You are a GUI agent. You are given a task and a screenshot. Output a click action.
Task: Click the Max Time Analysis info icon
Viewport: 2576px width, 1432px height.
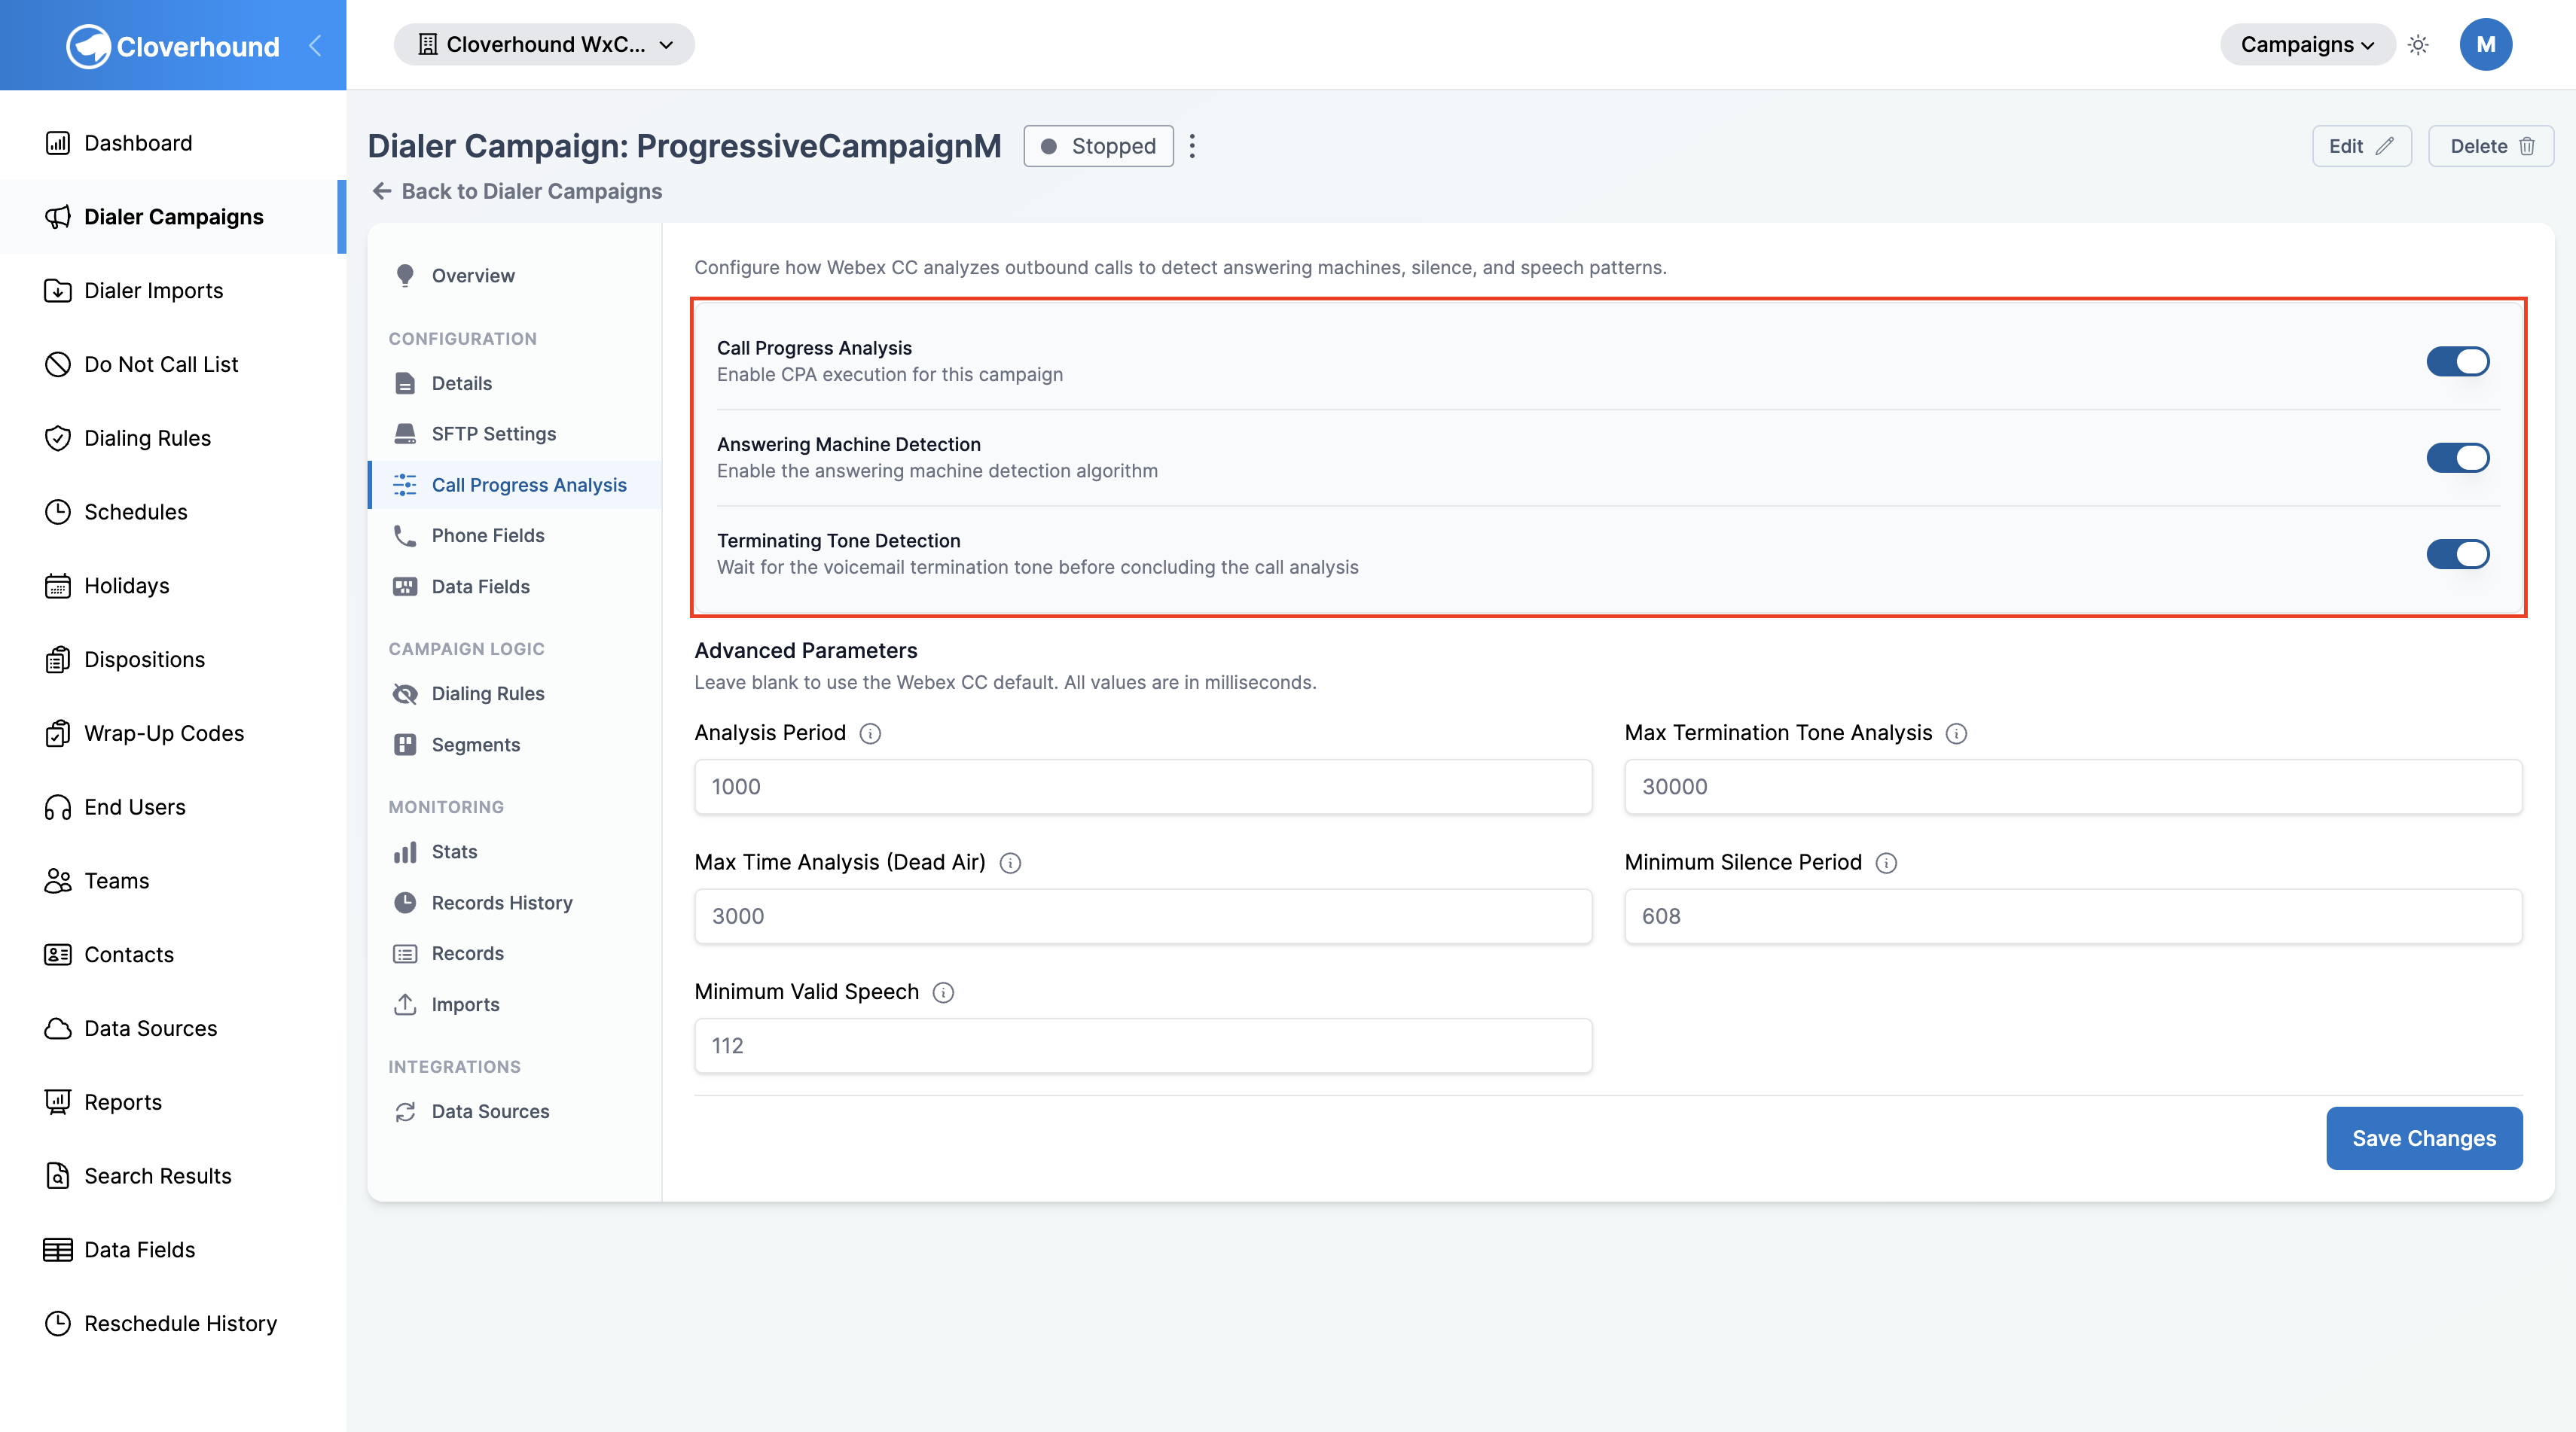click(x=1010, y=864)
